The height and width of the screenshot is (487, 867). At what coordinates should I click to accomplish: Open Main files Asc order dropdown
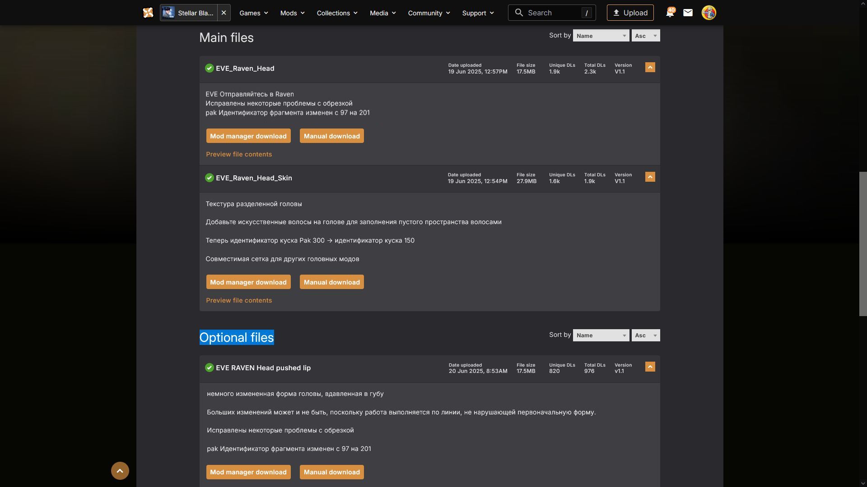click(x=646, y=36)
